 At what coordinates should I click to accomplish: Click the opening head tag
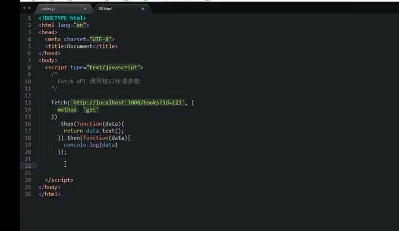pyautogui.click(x=48, y=32)
